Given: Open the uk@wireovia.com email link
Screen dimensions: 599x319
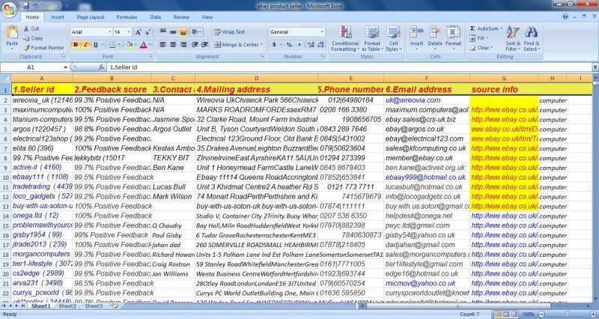Looking at the screenshot, I should (x=413, y=100).
